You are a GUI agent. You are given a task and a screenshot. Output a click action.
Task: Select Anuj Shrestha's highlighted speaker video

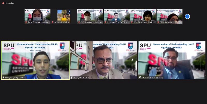35,60
